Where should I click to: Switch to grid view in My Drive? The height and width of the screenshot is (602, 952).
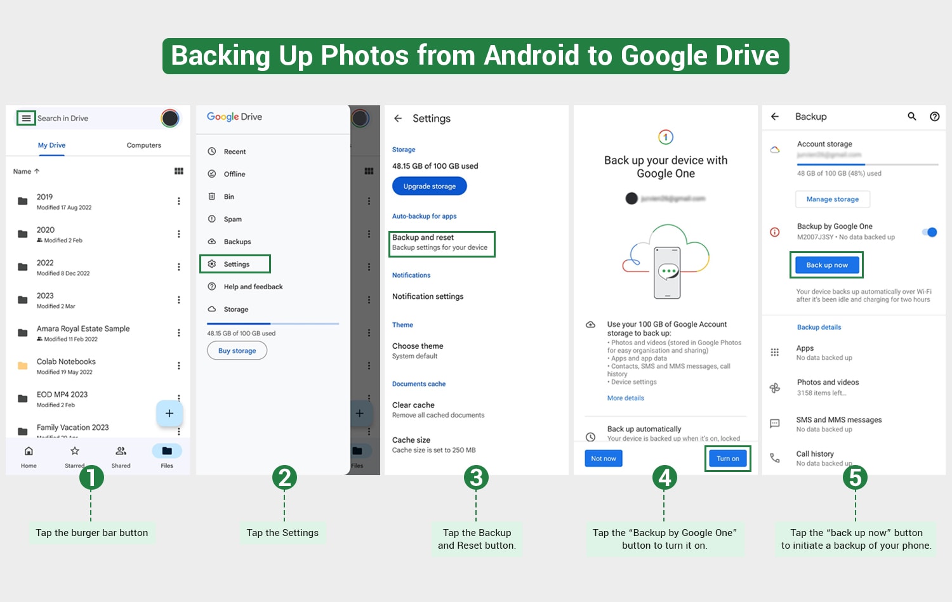[x=179, y=171]
